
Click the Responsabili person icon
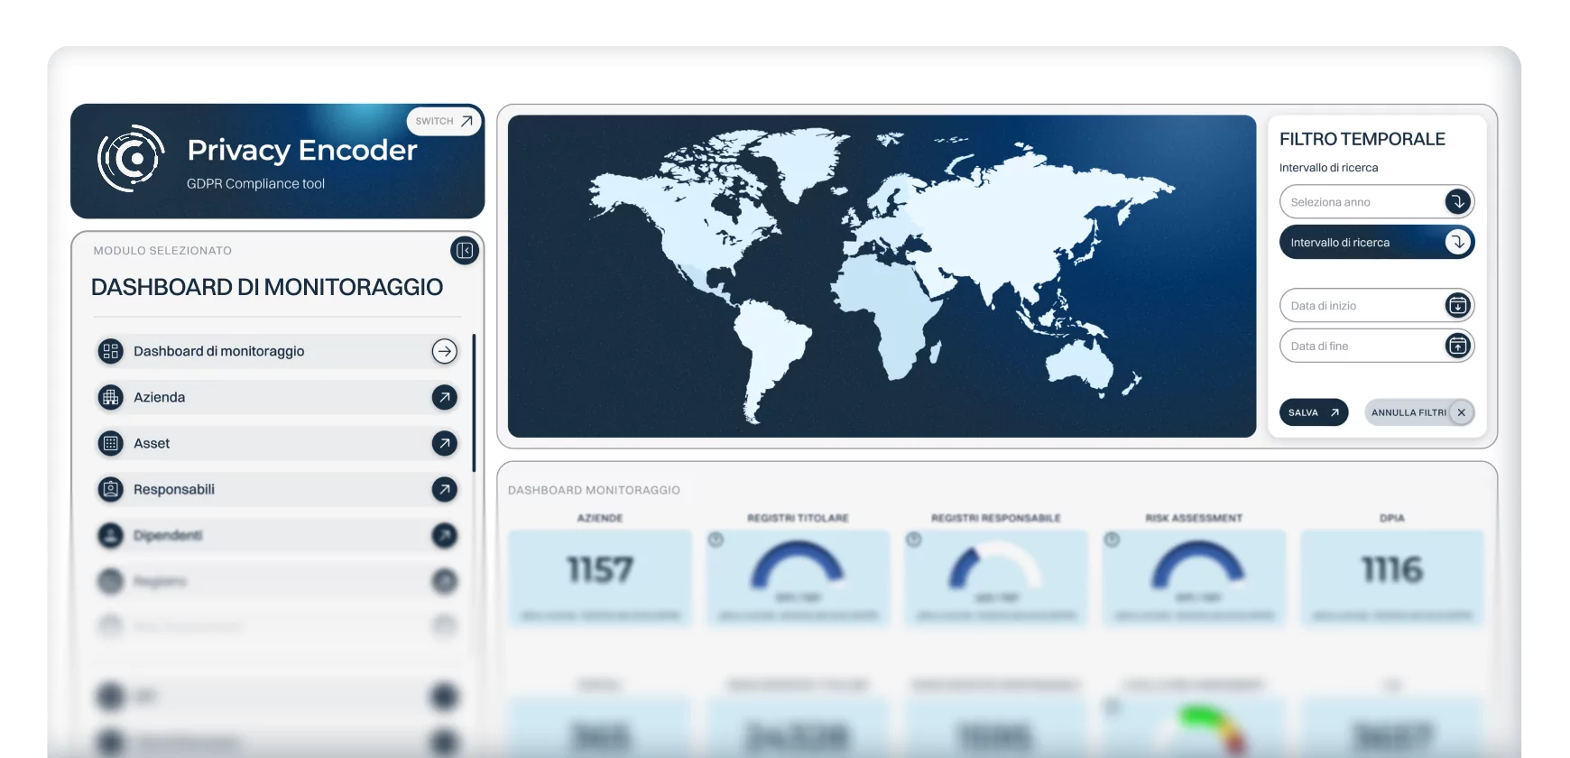coord(111,489)
